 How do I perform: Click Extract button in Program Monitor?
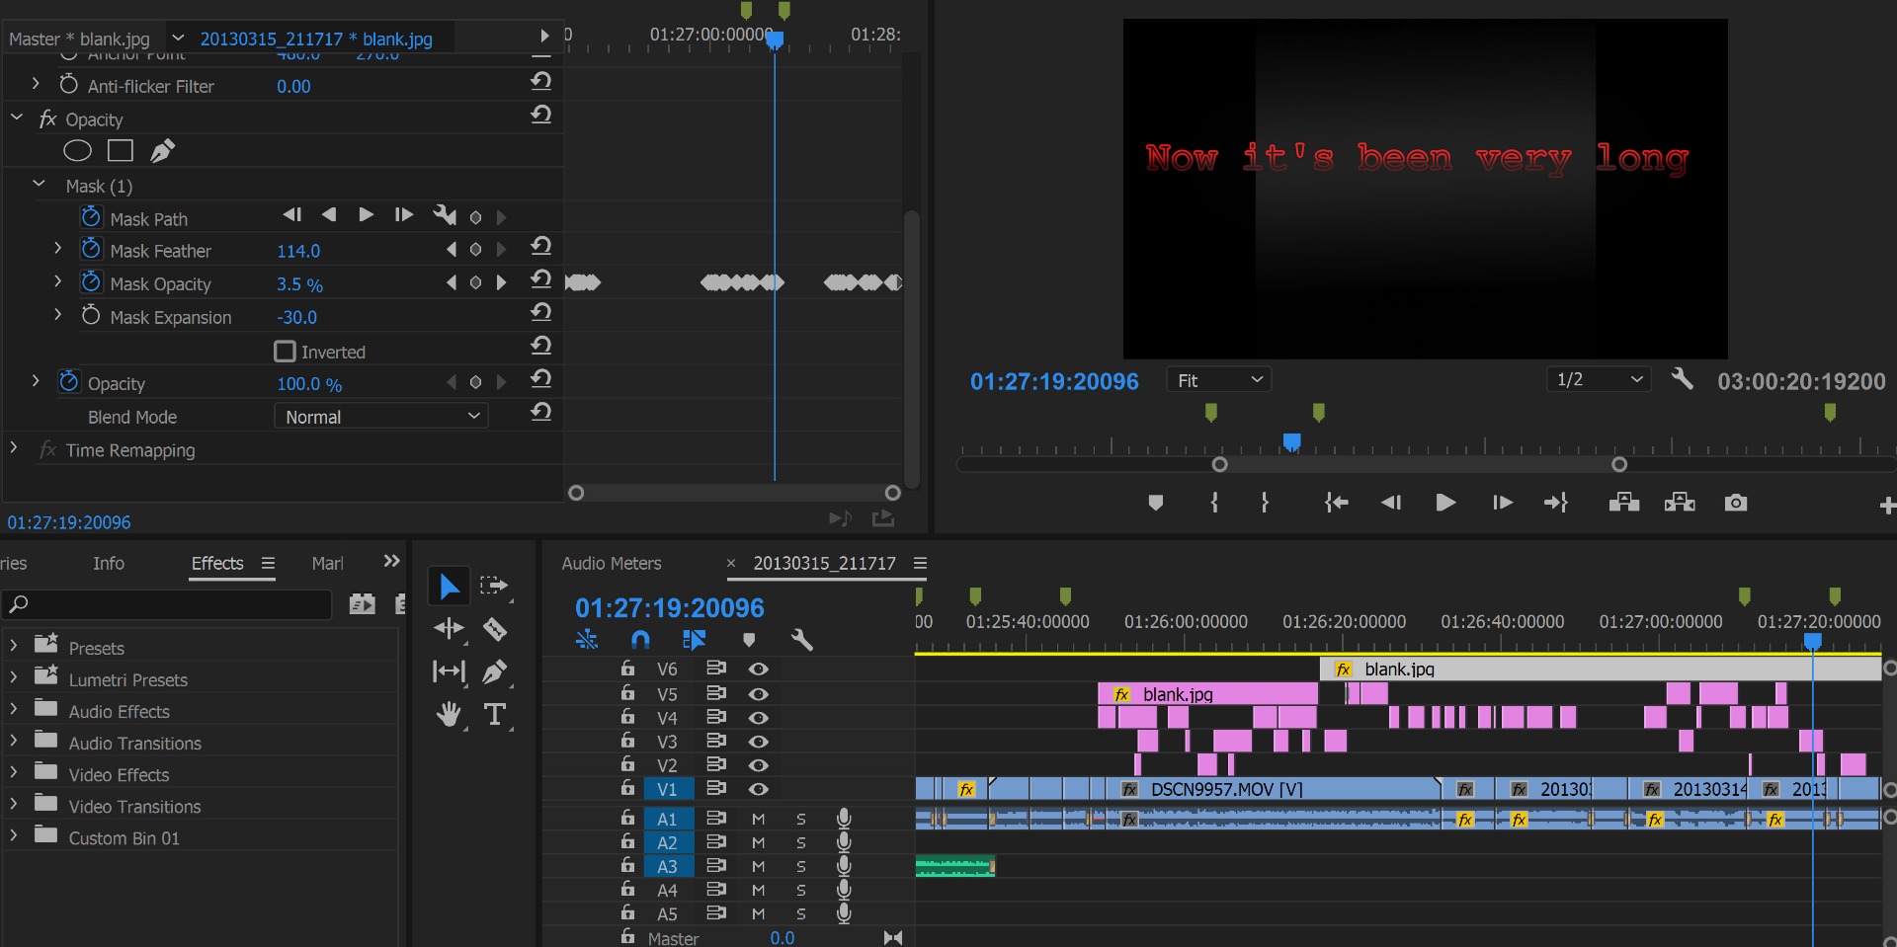1680,504
